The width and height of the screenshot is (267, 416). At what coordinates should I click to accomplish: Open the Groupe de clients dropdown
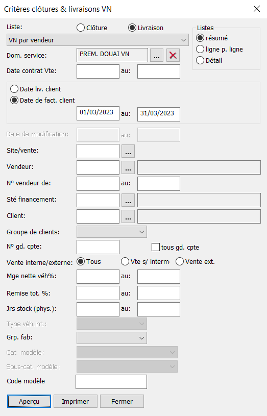(x=111, y=232)
